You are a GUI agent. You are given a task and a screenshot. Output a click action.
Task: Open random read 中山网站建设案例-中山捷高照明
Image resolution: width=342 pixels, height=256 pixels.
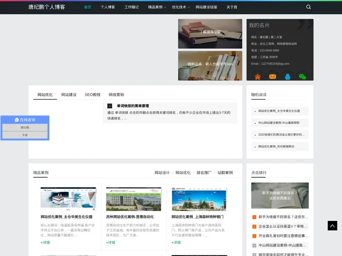tap(279, 123)
